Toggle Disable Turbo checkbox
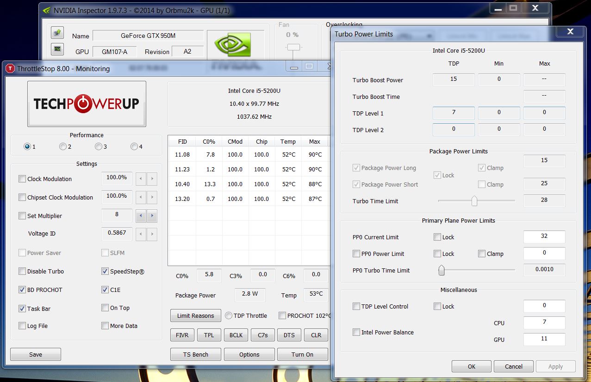This screenshot has width=591, height=382. [22, 271]
